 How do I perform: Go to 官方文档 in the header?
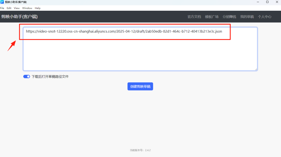pos(194,17)
